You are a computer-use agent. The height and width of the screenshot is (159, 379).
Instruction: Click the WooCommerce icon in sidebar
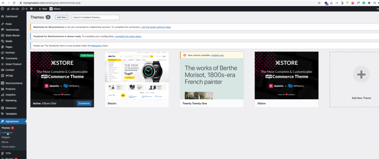point(2,83)
